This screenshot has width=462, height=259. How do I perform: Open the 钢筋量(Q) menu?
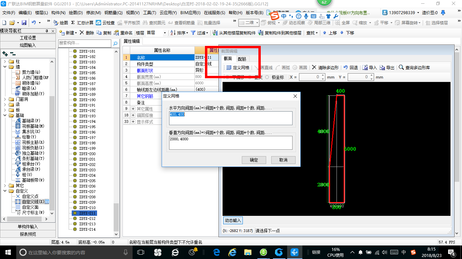113,13
